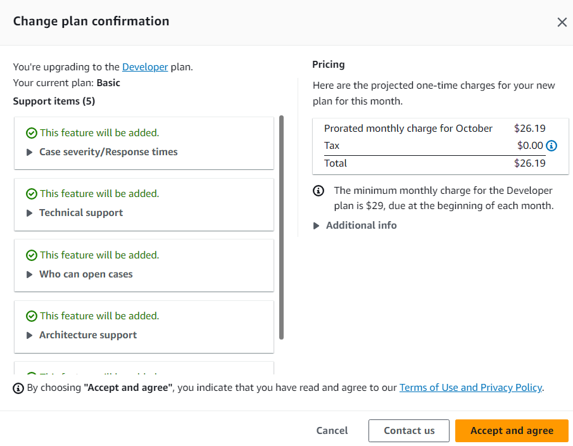Click the Total row in pricing table
The width and height of the screenshot is (573, 446).
click(x=434, y=163)
